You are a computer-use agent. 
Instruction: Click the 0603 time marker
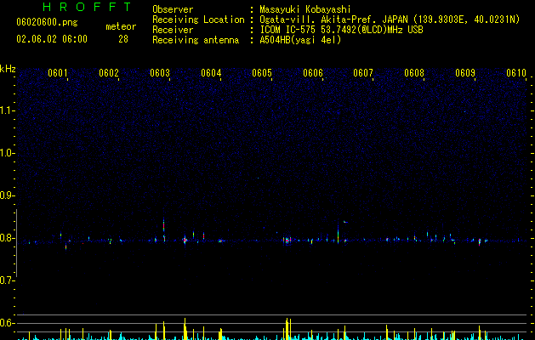tap(160, 73)
